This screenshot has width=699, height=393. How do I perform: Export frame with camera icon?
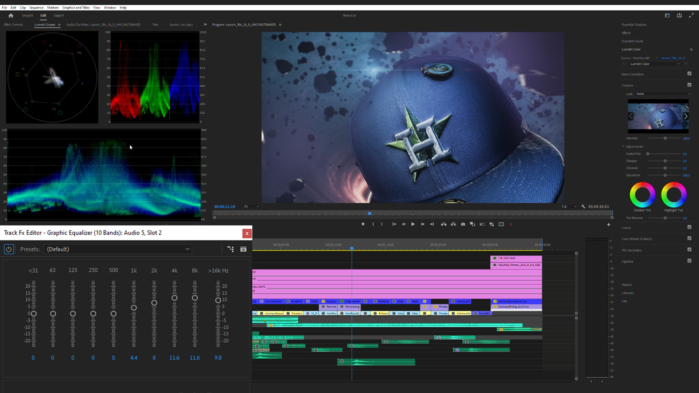463,224
